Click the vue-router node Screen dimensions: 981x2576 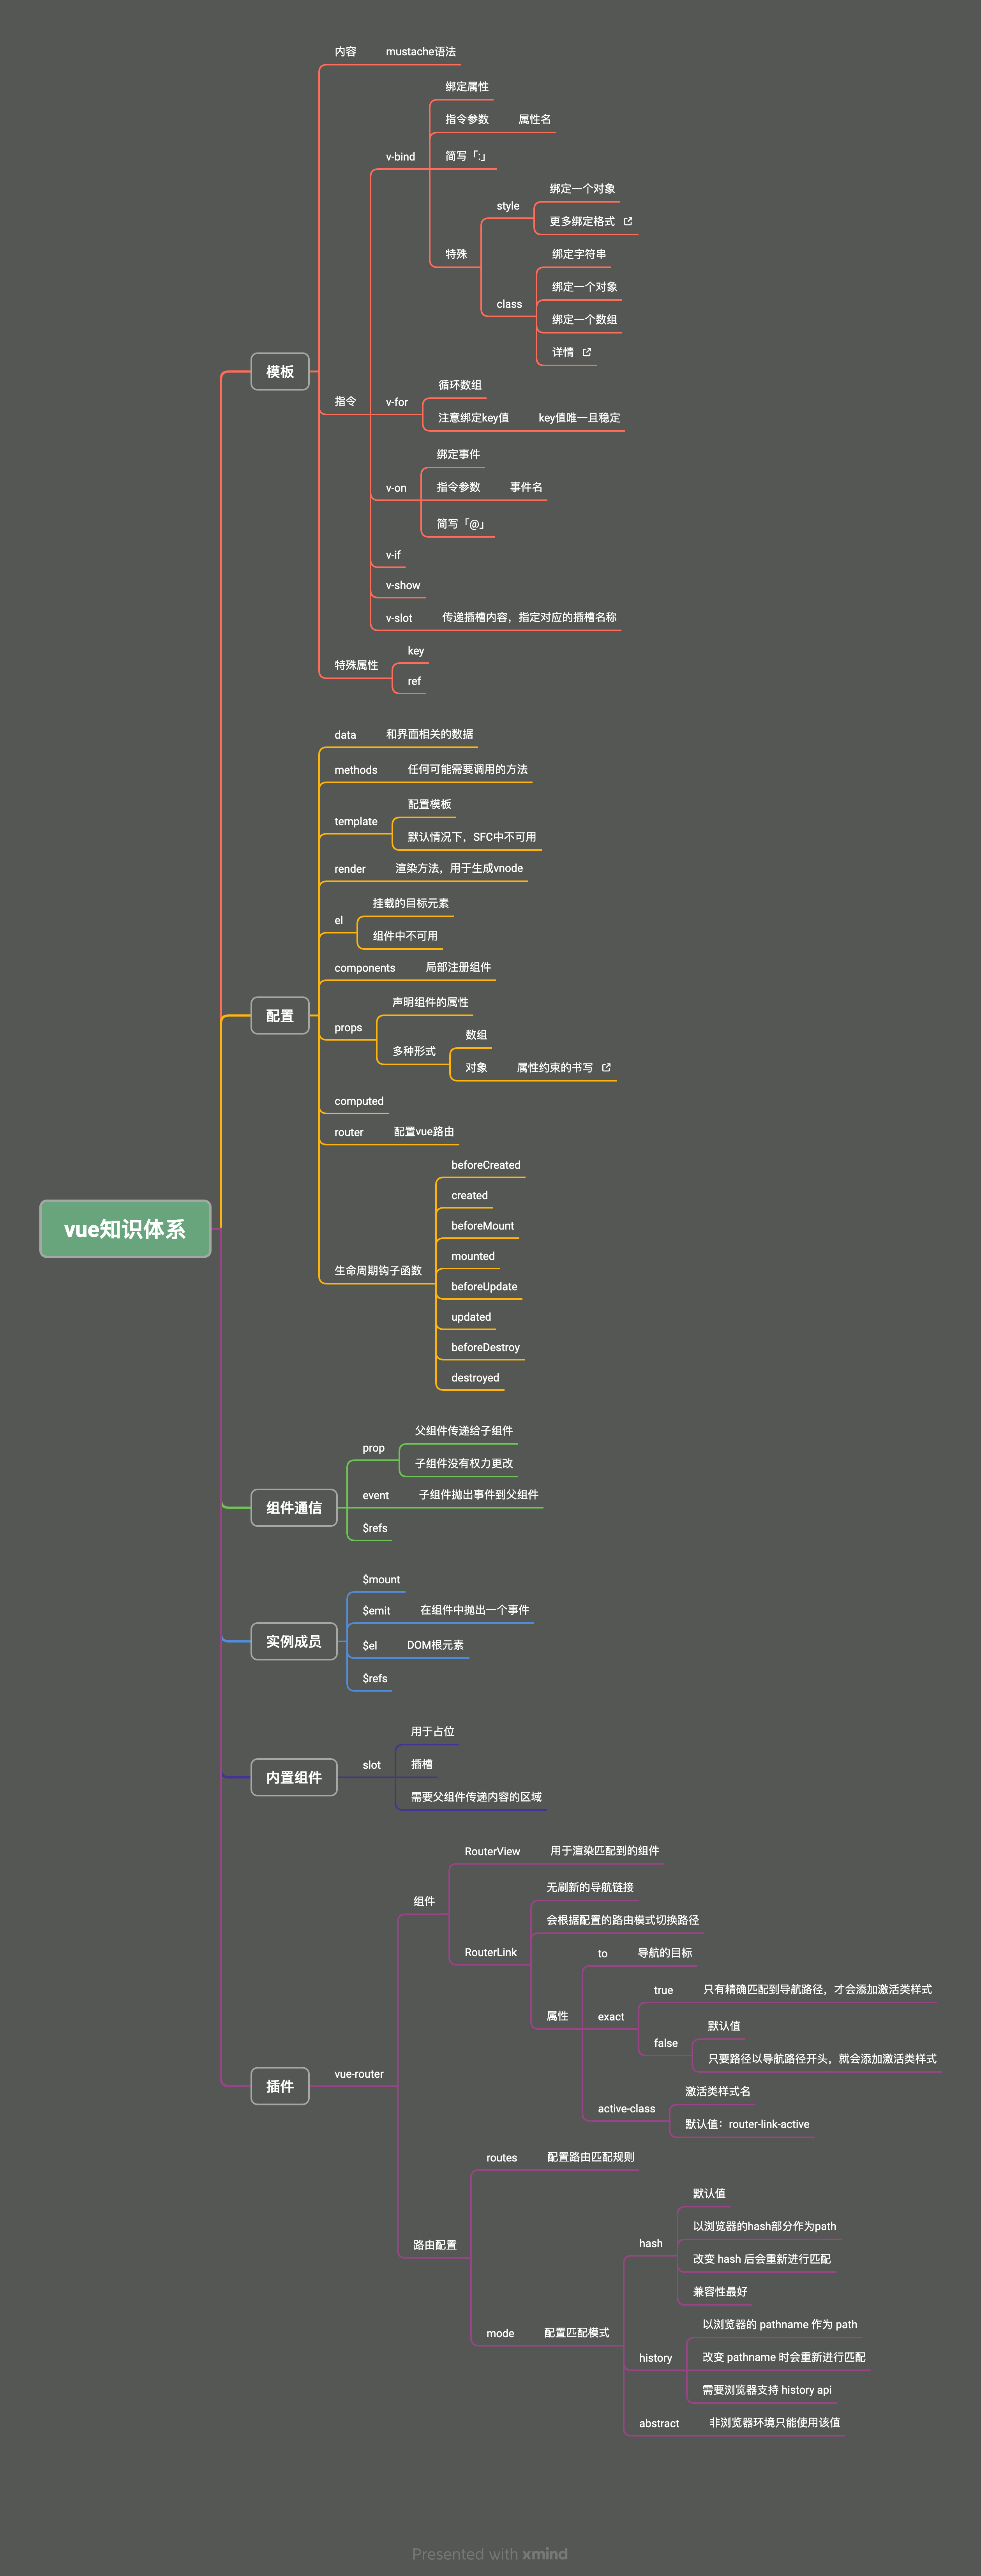359,2074
